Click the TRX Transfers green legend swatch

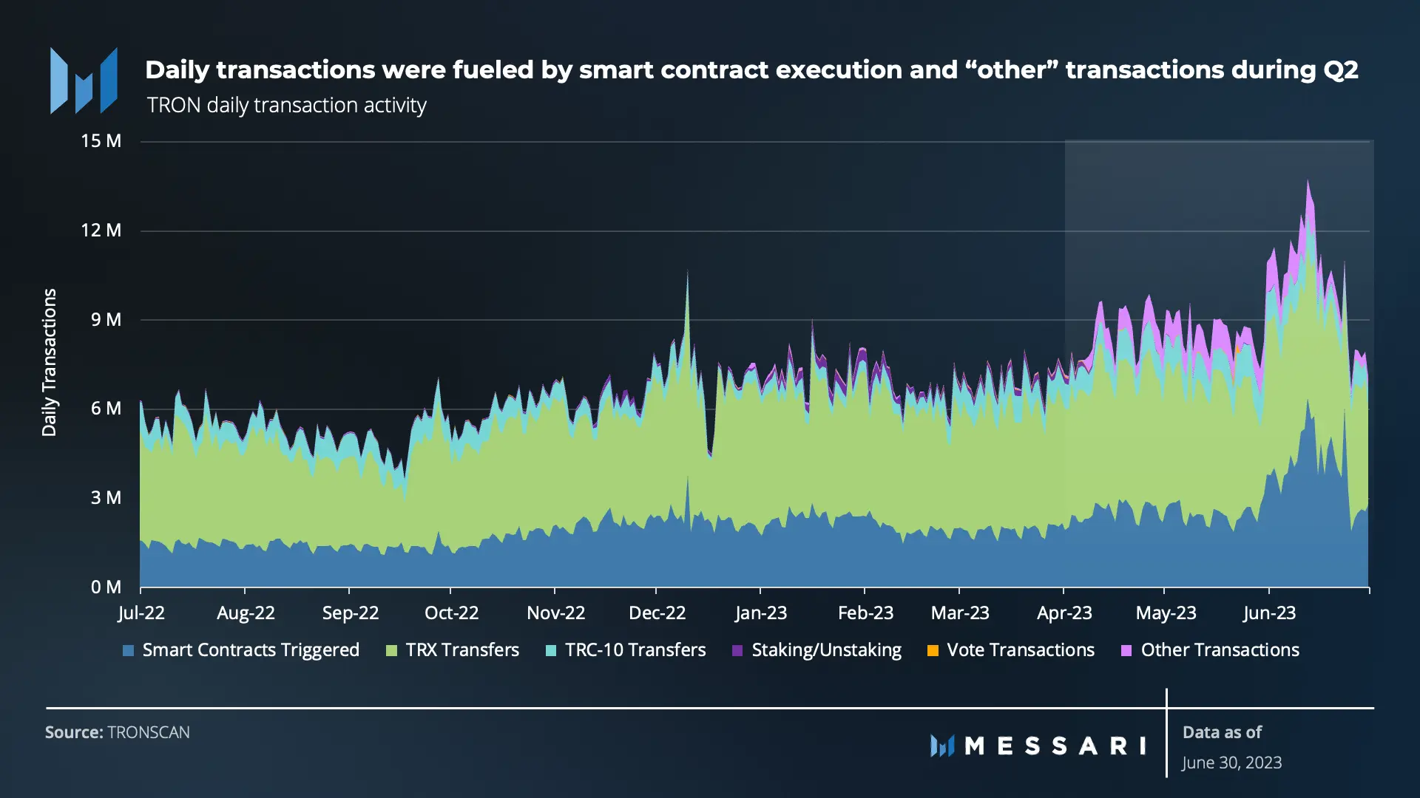pyautogui.click(x=392, y=651)
